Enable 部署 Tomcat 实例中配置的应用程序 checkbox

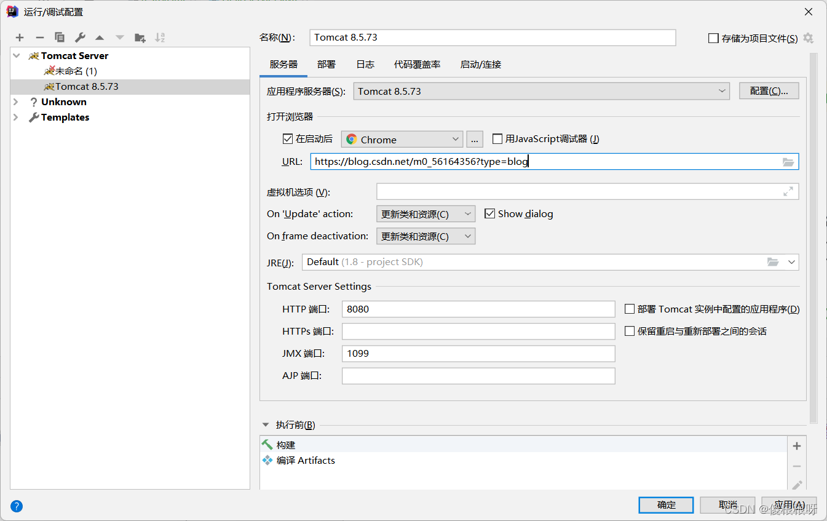pyautogui.click(x=630, y=309)
